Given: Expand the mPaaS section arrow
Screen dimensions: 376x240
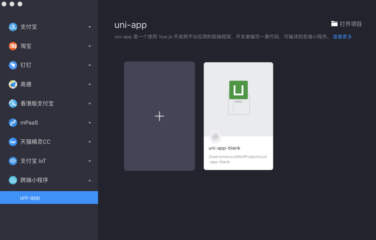Looking at the screenshot, I should tap(90, 123).
